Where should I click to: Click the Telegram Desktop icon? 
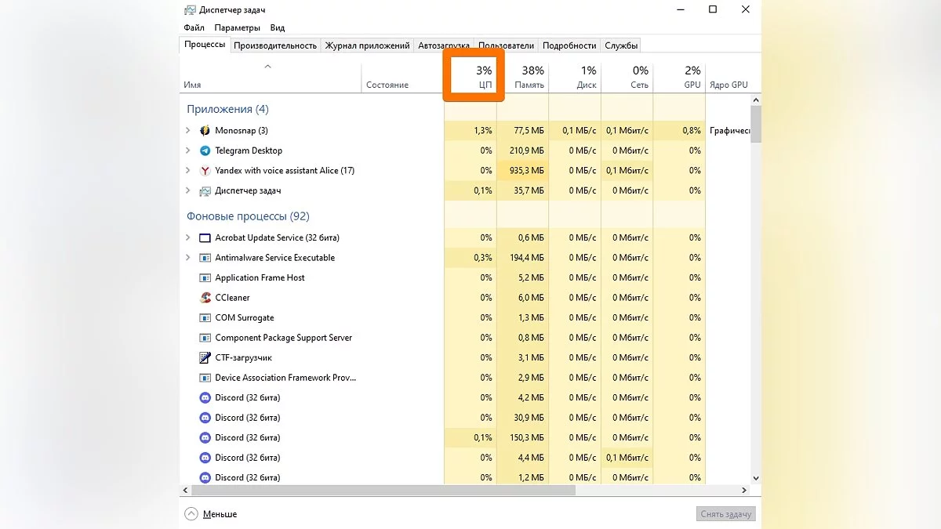[x=205, y=150]
